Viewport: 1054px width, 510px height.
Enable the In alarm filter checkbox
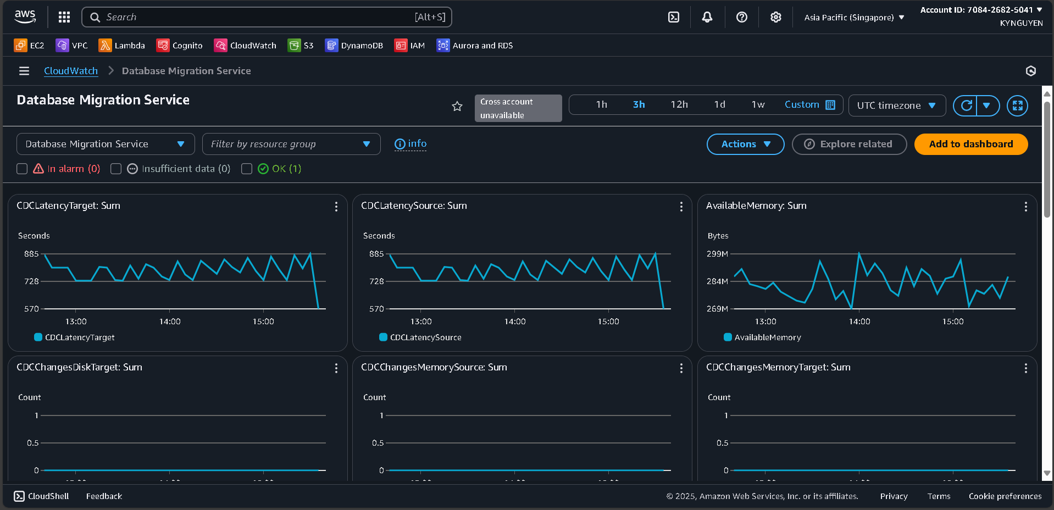point(22,169)
